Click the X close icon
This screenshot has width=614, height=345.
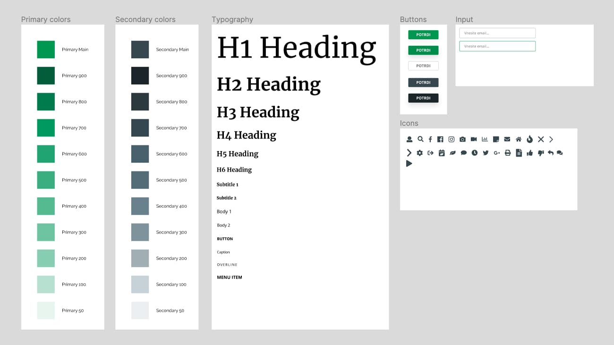click(541, 139)
